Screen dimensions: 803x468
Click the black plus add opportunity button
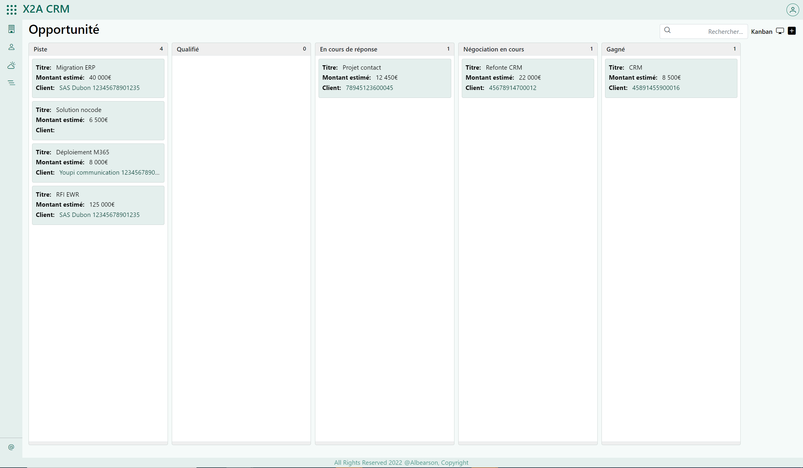[792, 31]
